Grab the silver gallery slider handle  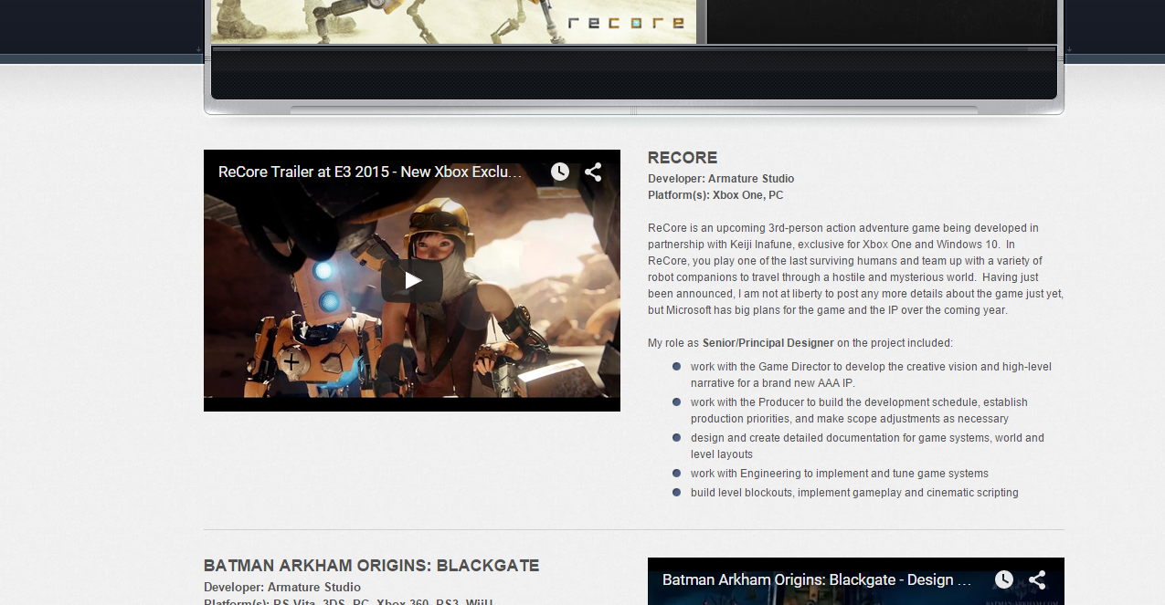tap(633, 110)
